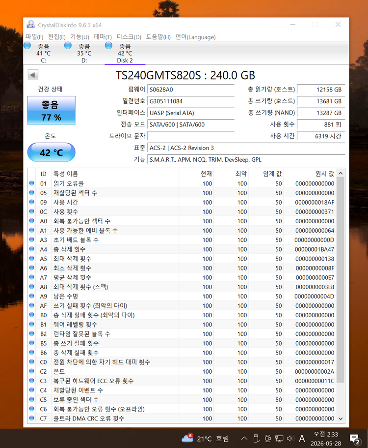Click the status orb for row A0
This screenshot has height=448, width=368.
[x=31, y=221]
